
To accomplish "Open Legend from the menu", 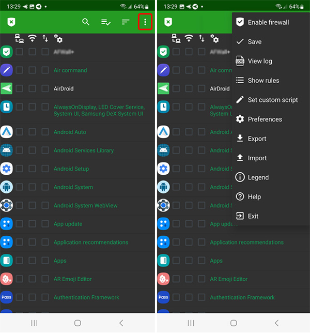I will (x=271, y=177).
